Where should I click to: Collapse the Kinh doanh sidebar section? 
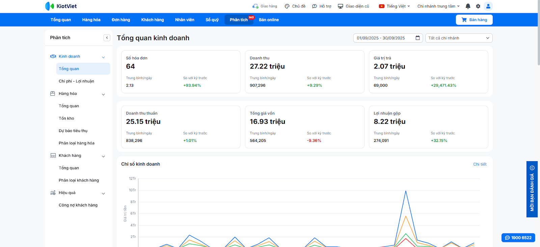103,57
